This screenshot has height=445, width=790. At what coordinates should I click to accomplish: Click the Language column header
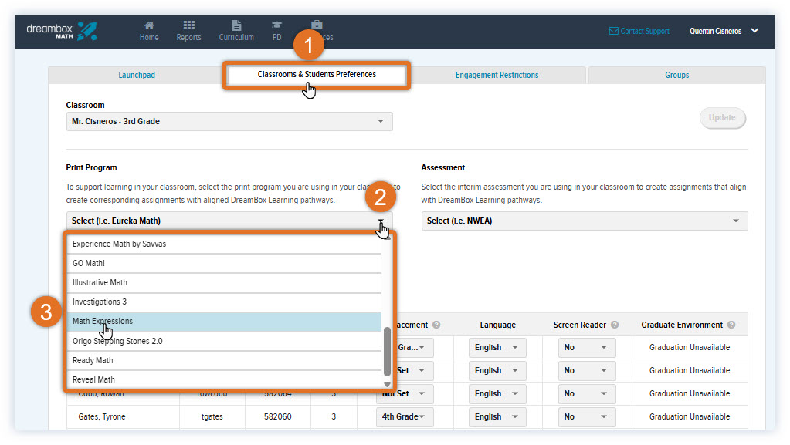pyautogui.click(x=498, y=325)
